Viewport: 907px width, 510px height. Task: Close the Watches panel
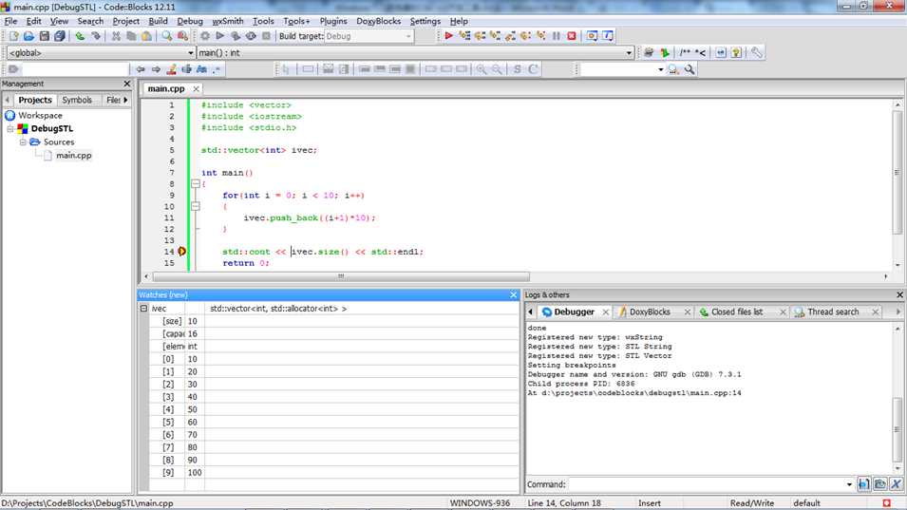(513, 295)
